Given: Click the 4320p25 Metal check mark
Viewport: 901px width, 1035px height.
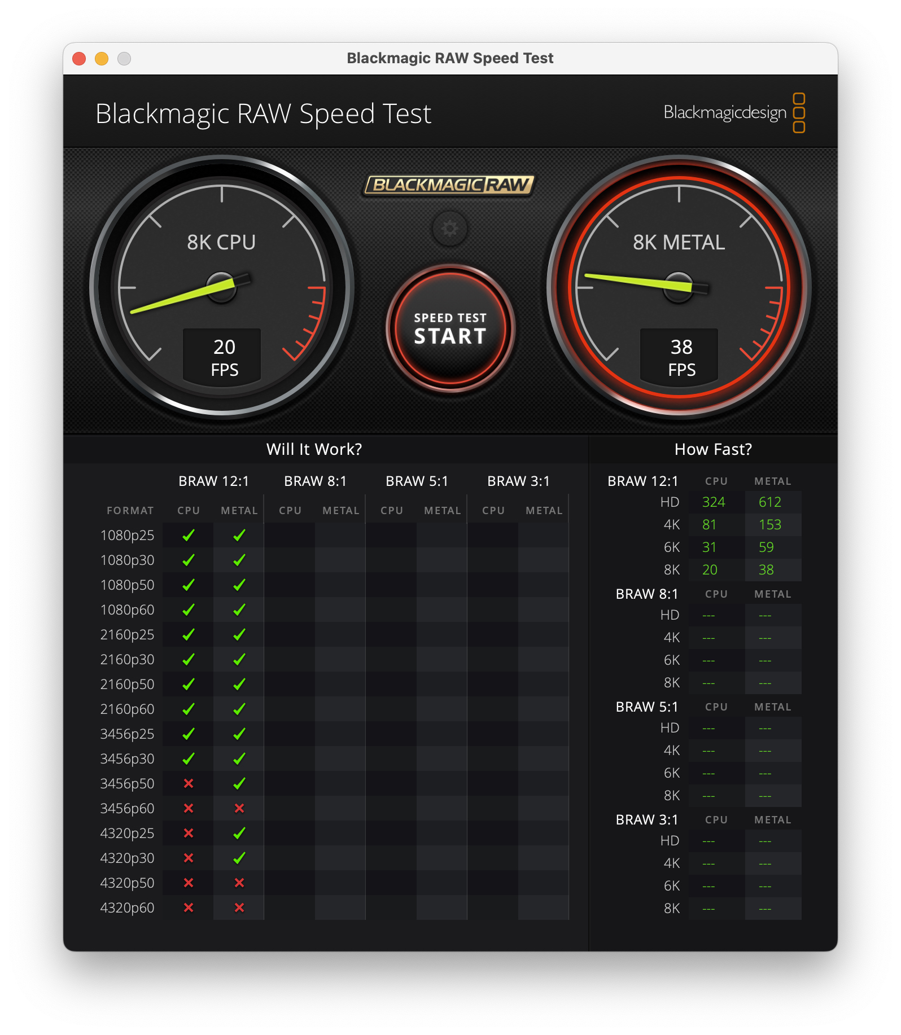Looking at the screenshot, I should point(239,833).
